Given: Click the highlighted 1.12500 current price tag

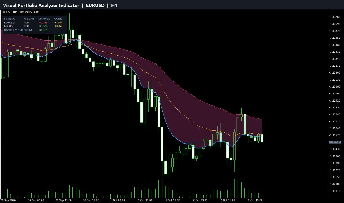Looking at the screenshot, I should coord(335,142).
